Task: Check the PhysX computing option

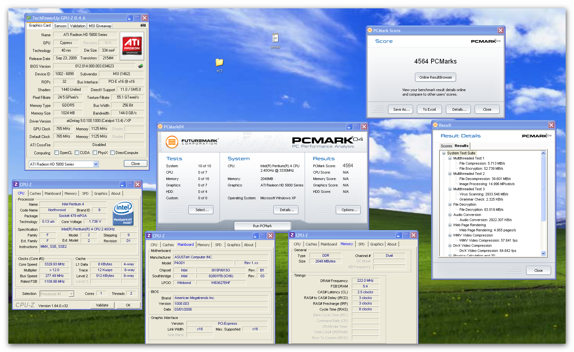Action: point(95,153)
